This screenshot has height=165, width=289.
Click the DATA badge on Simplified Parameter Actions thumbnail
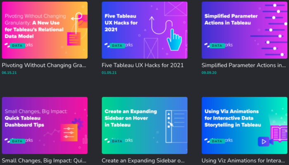pyautogui.click(x=217, y=45)
